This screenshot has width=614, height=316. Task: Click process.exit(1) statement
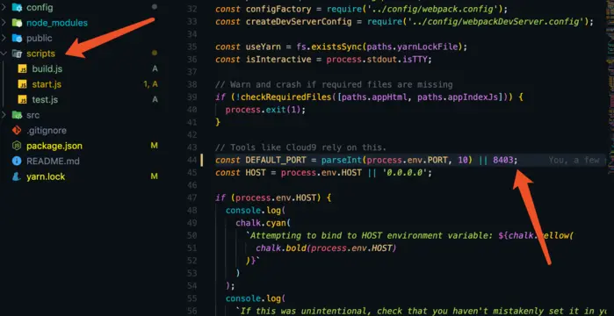265,110
